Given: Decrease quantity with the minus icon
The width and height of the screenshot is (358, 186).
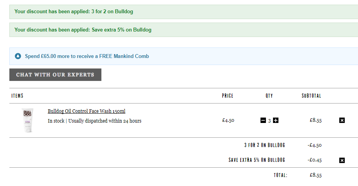Looking at the screenshot, I should (x=263, y=120).
